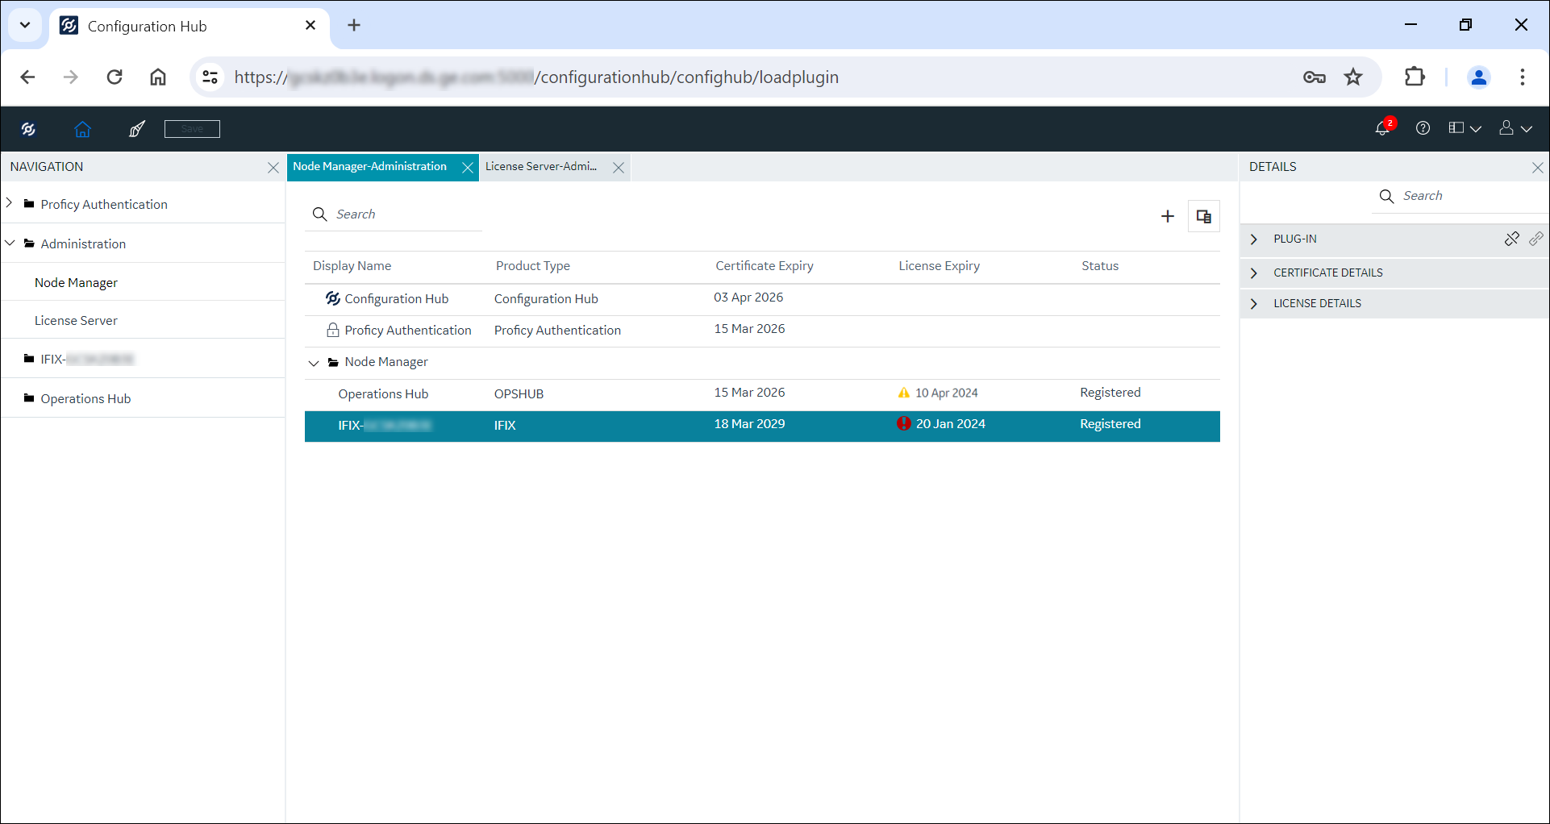Click the site information icon in address bar
1550x824 pixels.
click(x=210, y=77)
